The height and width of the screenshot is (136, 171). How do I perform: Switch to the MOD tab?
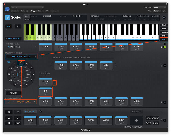tap(164, 40)
